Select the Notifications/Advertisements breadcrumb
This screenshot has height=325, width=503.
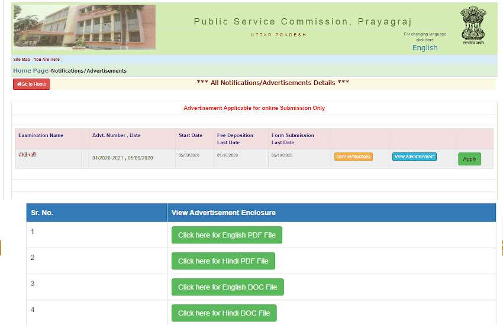click(x=89, y=71)
